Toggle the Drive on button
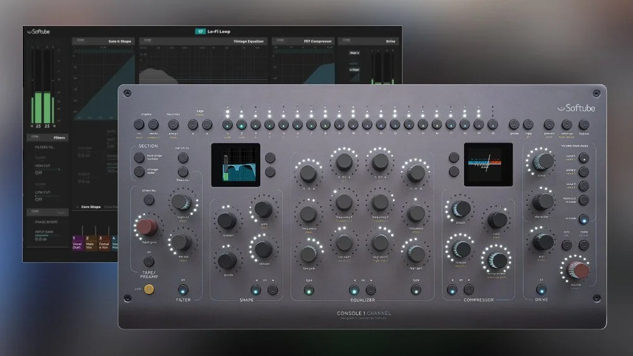Screen dimensions: 633x356 coord(541,289)
